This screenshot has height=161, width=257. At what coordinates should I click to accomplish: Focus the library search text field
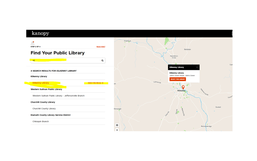66,61
